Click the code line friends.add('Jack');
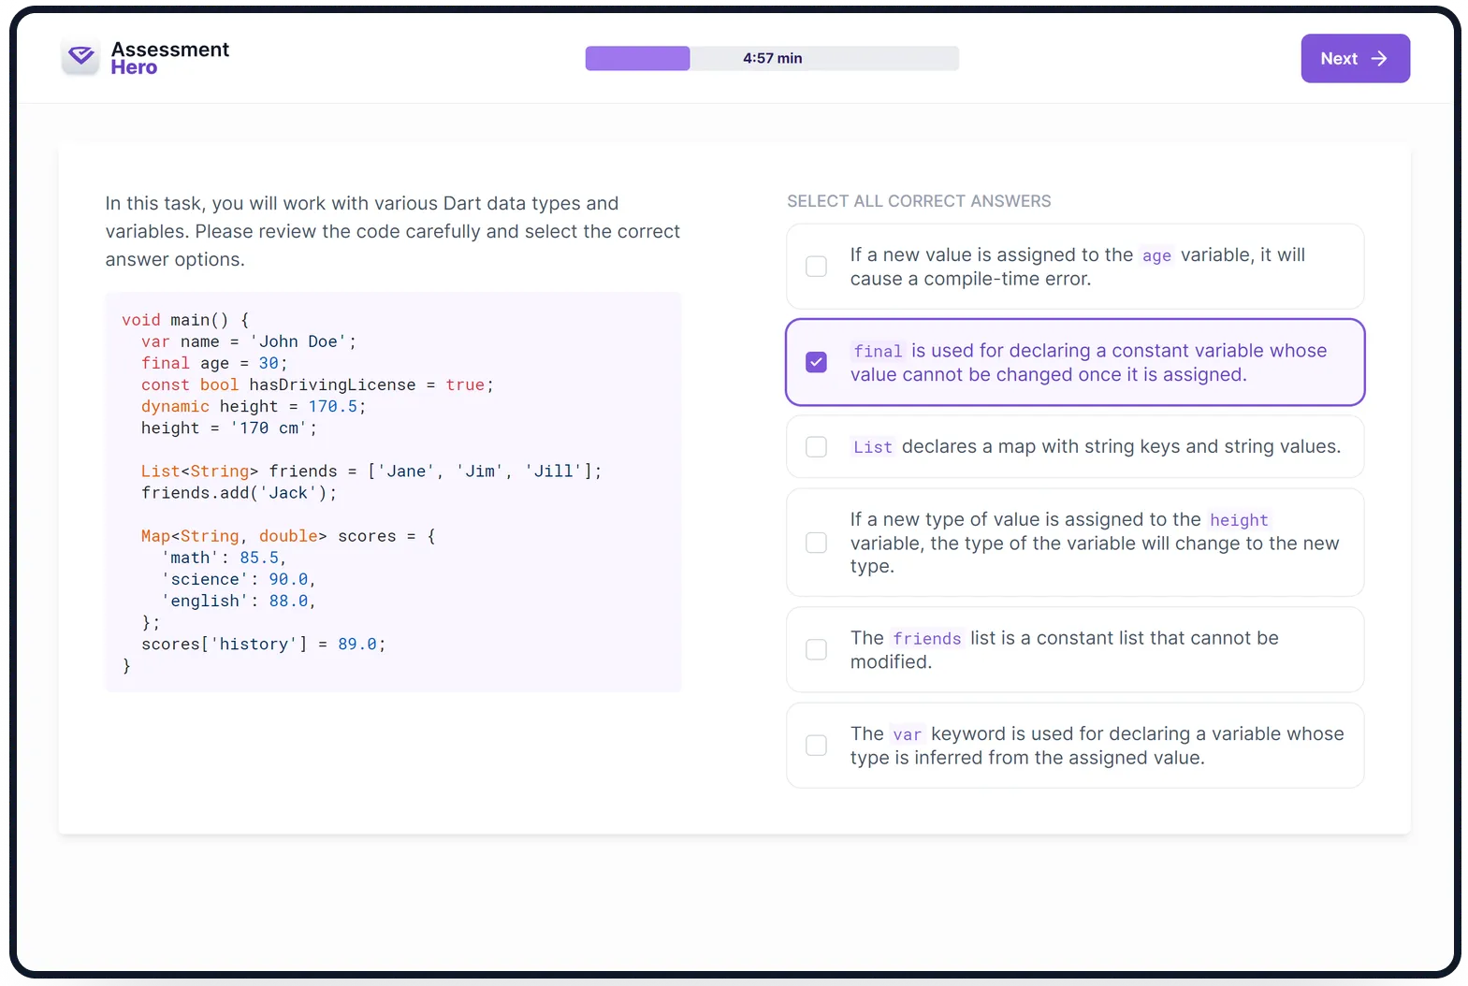 pyautogui.click(x=239, y=492)
